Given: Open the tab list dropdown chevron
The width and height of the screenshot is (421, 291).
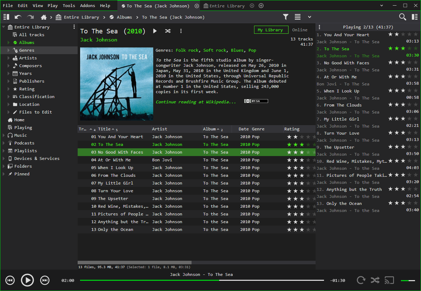Looking at the screenshot, I should pos(382,5).
